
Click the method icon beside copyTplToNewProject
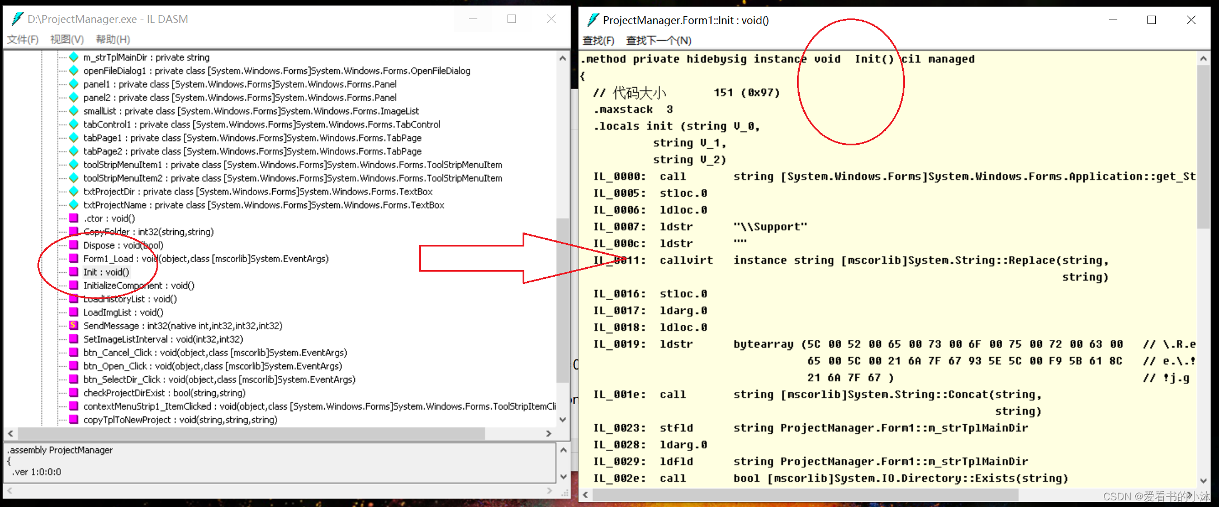pos(74,419)
